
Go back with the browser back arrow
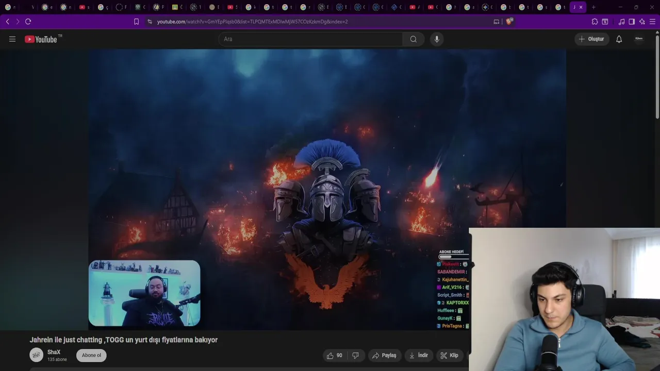pos(7,22)
